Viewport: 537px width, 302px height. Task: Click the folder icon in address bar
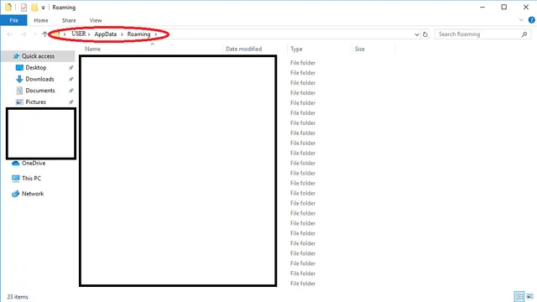(58, 34)
